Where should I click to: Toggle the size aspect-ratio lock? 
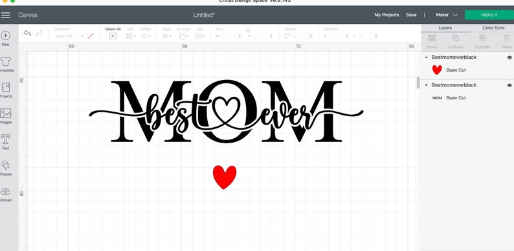tap(248, 30)
